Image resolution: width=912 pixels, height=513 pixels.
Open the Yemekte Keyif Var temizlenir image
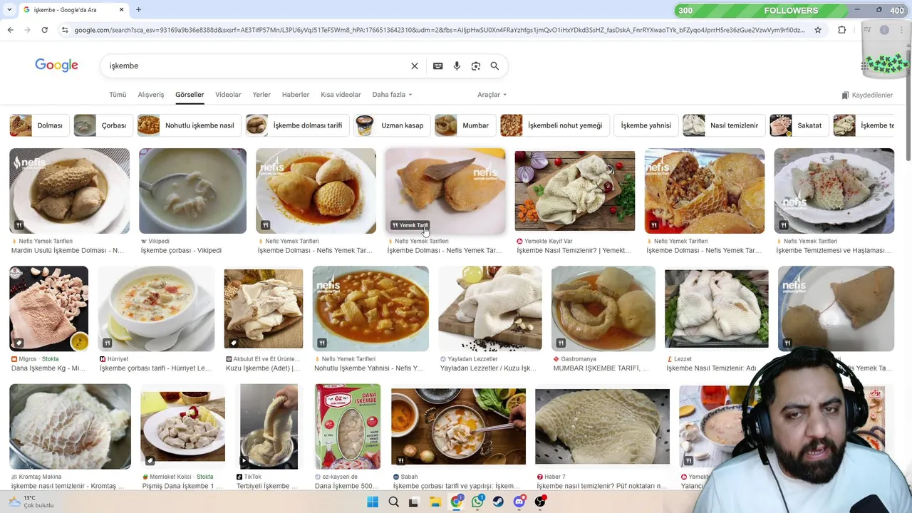point(574,191)
